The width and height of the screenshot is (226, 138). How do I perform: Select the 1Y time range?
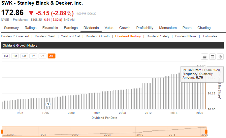pos(33,56)
